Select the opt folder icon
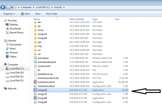 tap(35, 42)
